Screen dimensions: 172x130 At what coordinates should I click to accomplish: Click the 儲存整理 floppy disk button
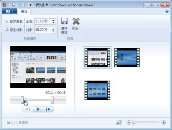[x=64, y=26]
